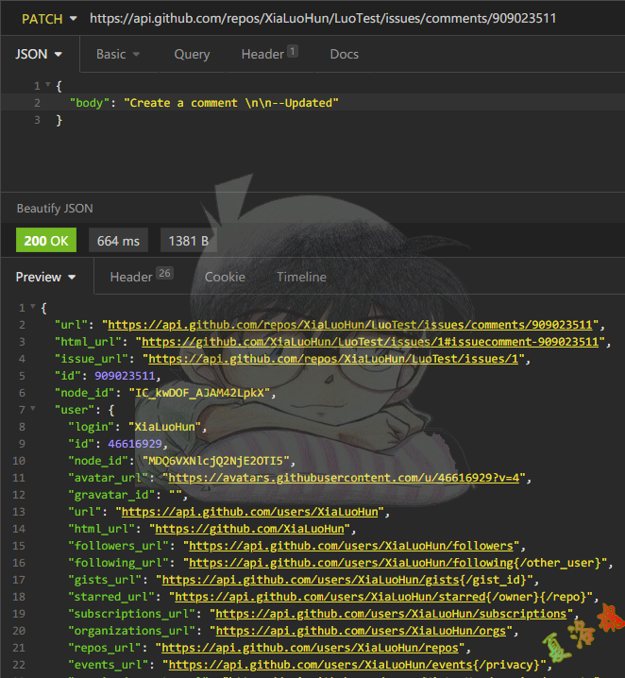Screen dimensions: 625x678
Task: Collapse the root object in the response
Action: (33, 308)
